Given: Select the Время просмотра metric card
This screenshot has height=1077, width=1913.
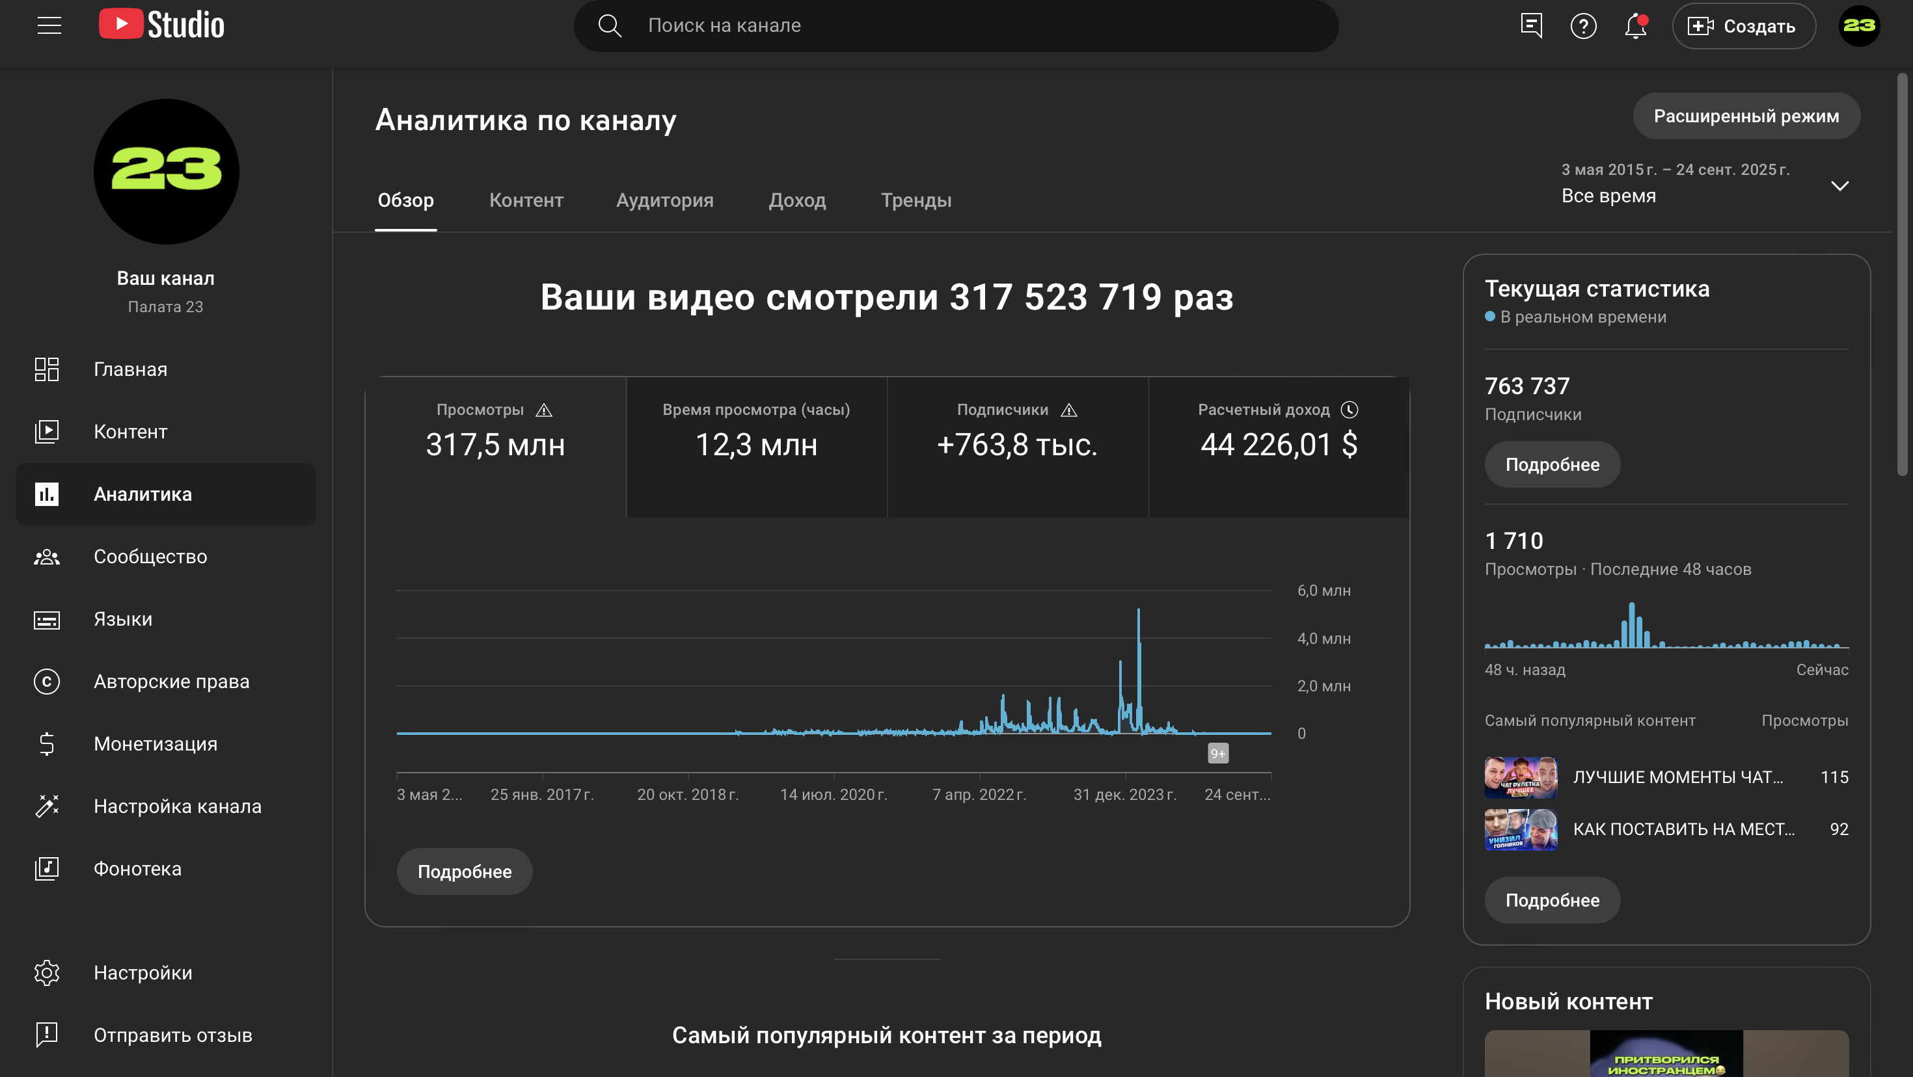Looking at the screenshot, I should point(756,445).
